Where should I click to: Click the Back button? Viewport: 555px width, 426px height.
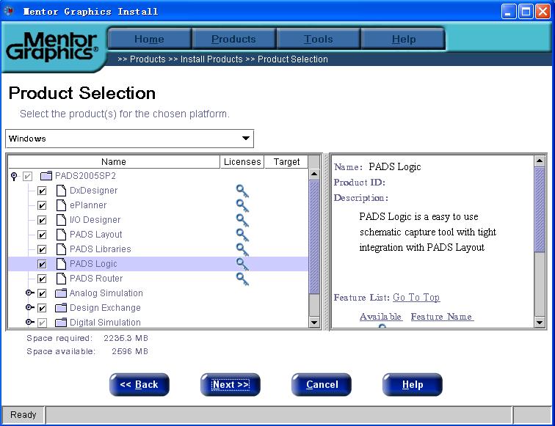(139, 385)
